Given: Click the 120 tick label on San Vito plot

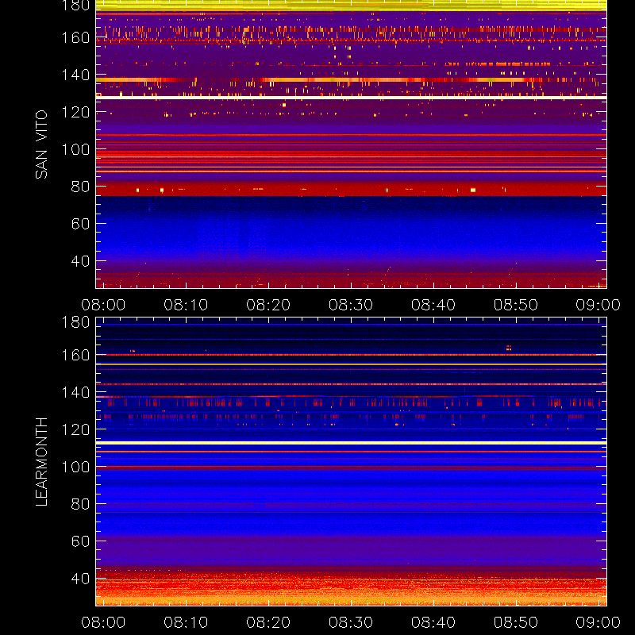Looking at the screenshot, I should click(x=75, y=112).
